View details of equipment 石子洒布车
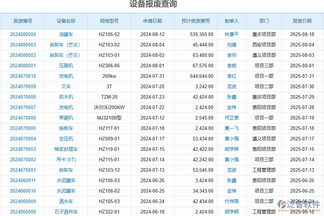This screenshot has width=324, height=216. coord(66,212)
